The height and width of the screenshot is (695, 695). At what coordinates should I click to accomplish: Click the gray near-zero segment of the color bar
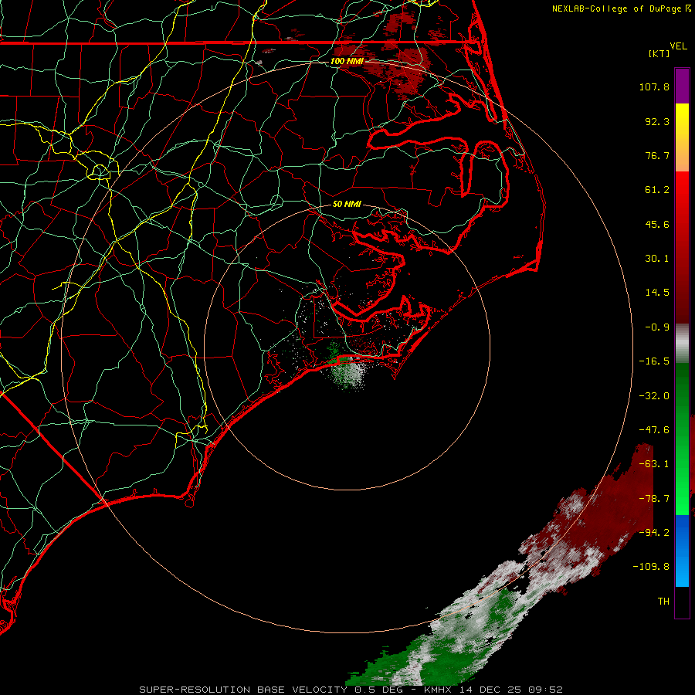(682, 344)
